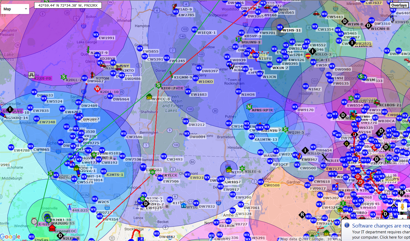Click the Overlays button
Viewport: 410px width, 241px height.
coord(399,5)
